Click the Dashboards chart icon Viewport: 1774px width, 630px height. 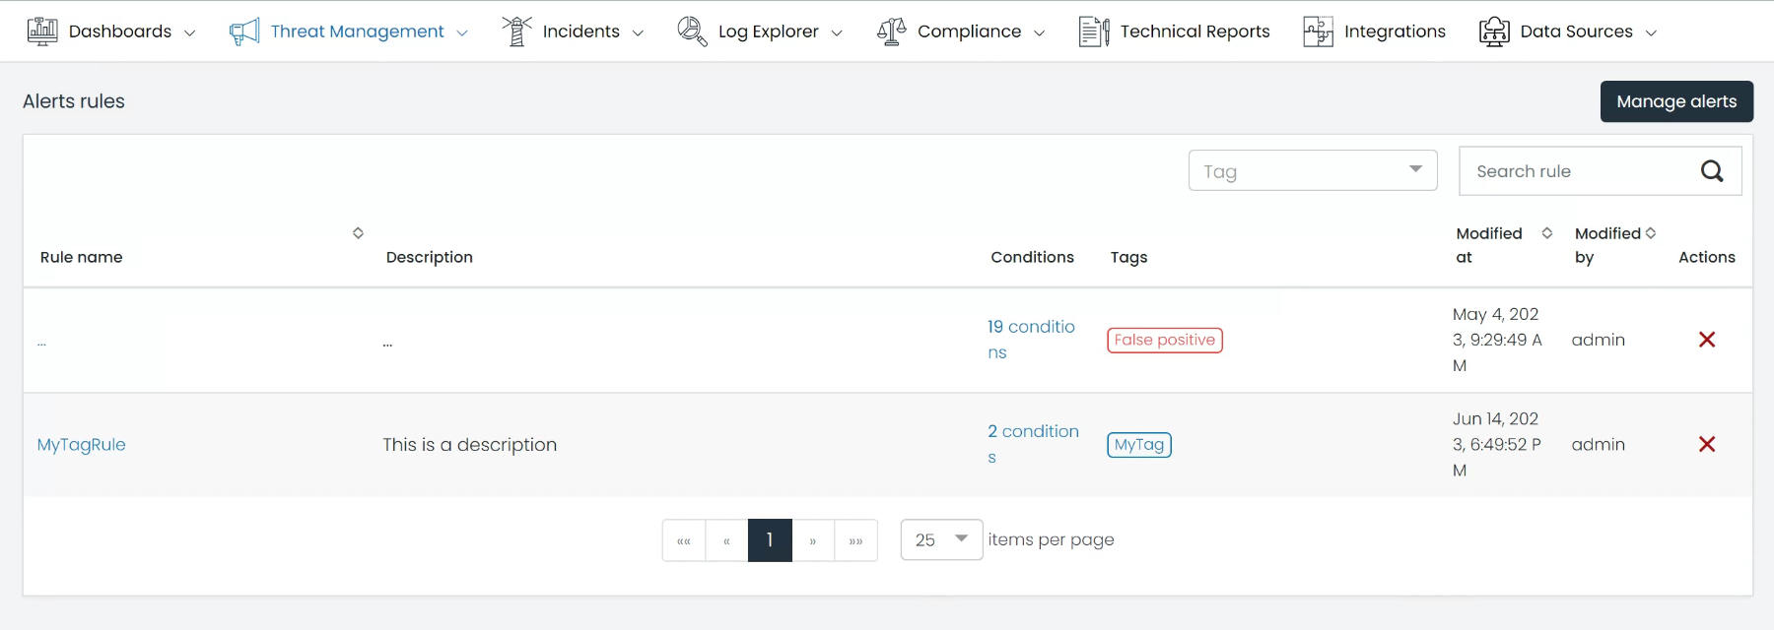pyautogui.click(x=42, y=31)
